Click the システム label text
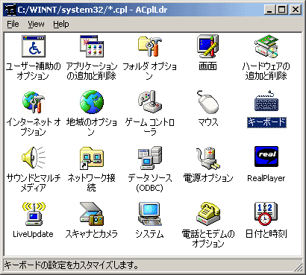The height and width of the screenshot is (275, 306). click(149, 234)
